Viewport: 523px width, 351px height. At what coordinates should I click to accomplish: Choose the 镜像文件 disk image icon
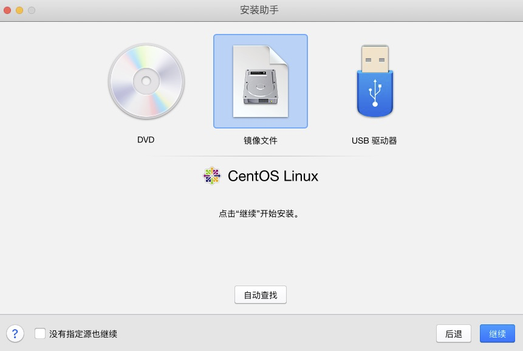261,81
